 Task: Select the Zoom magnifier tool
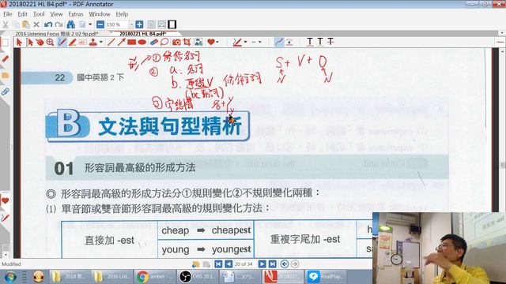coord(50,42)
